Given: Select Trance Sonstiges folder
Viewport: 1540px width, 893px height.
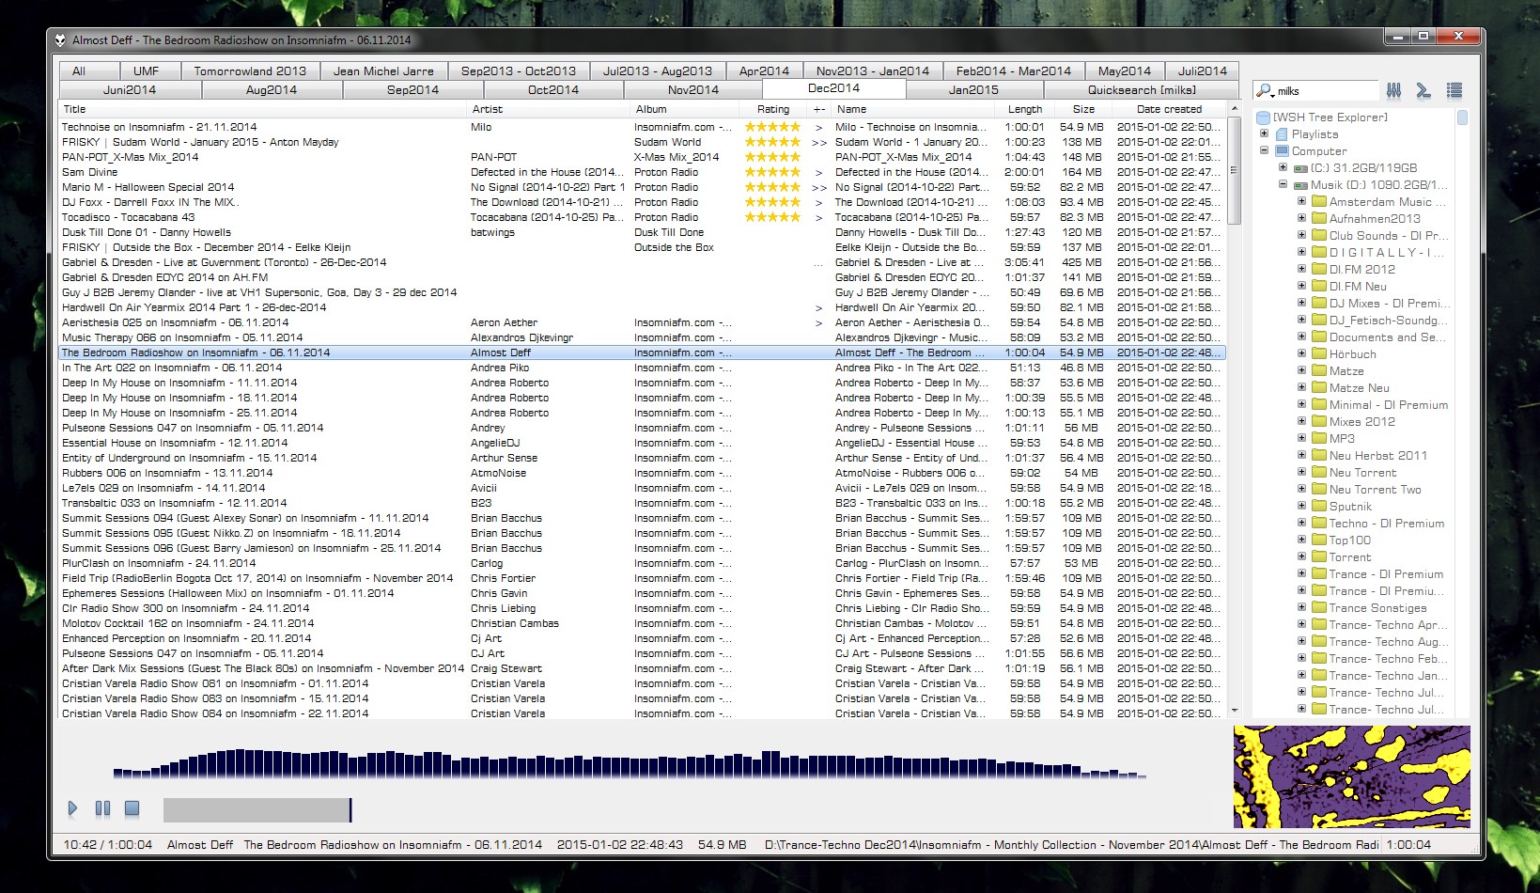Looking at the screenshot, I should (1377, 608).
